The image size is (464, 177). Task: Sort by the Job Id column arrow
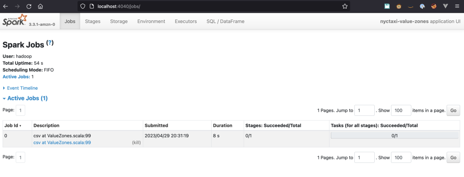(x=20, y=126)
